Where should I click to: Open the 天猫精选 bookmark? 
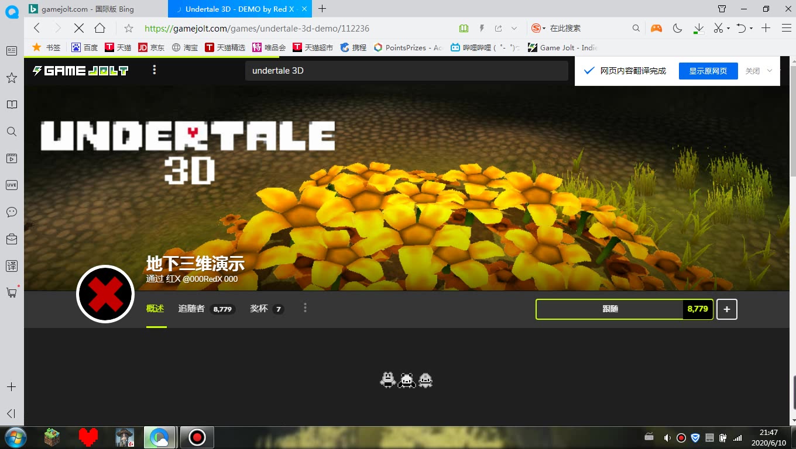tap(225, 47)
